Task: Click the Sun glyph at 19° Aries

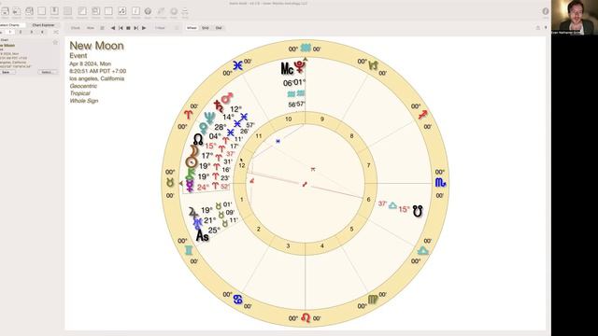Action: point(192,162)
